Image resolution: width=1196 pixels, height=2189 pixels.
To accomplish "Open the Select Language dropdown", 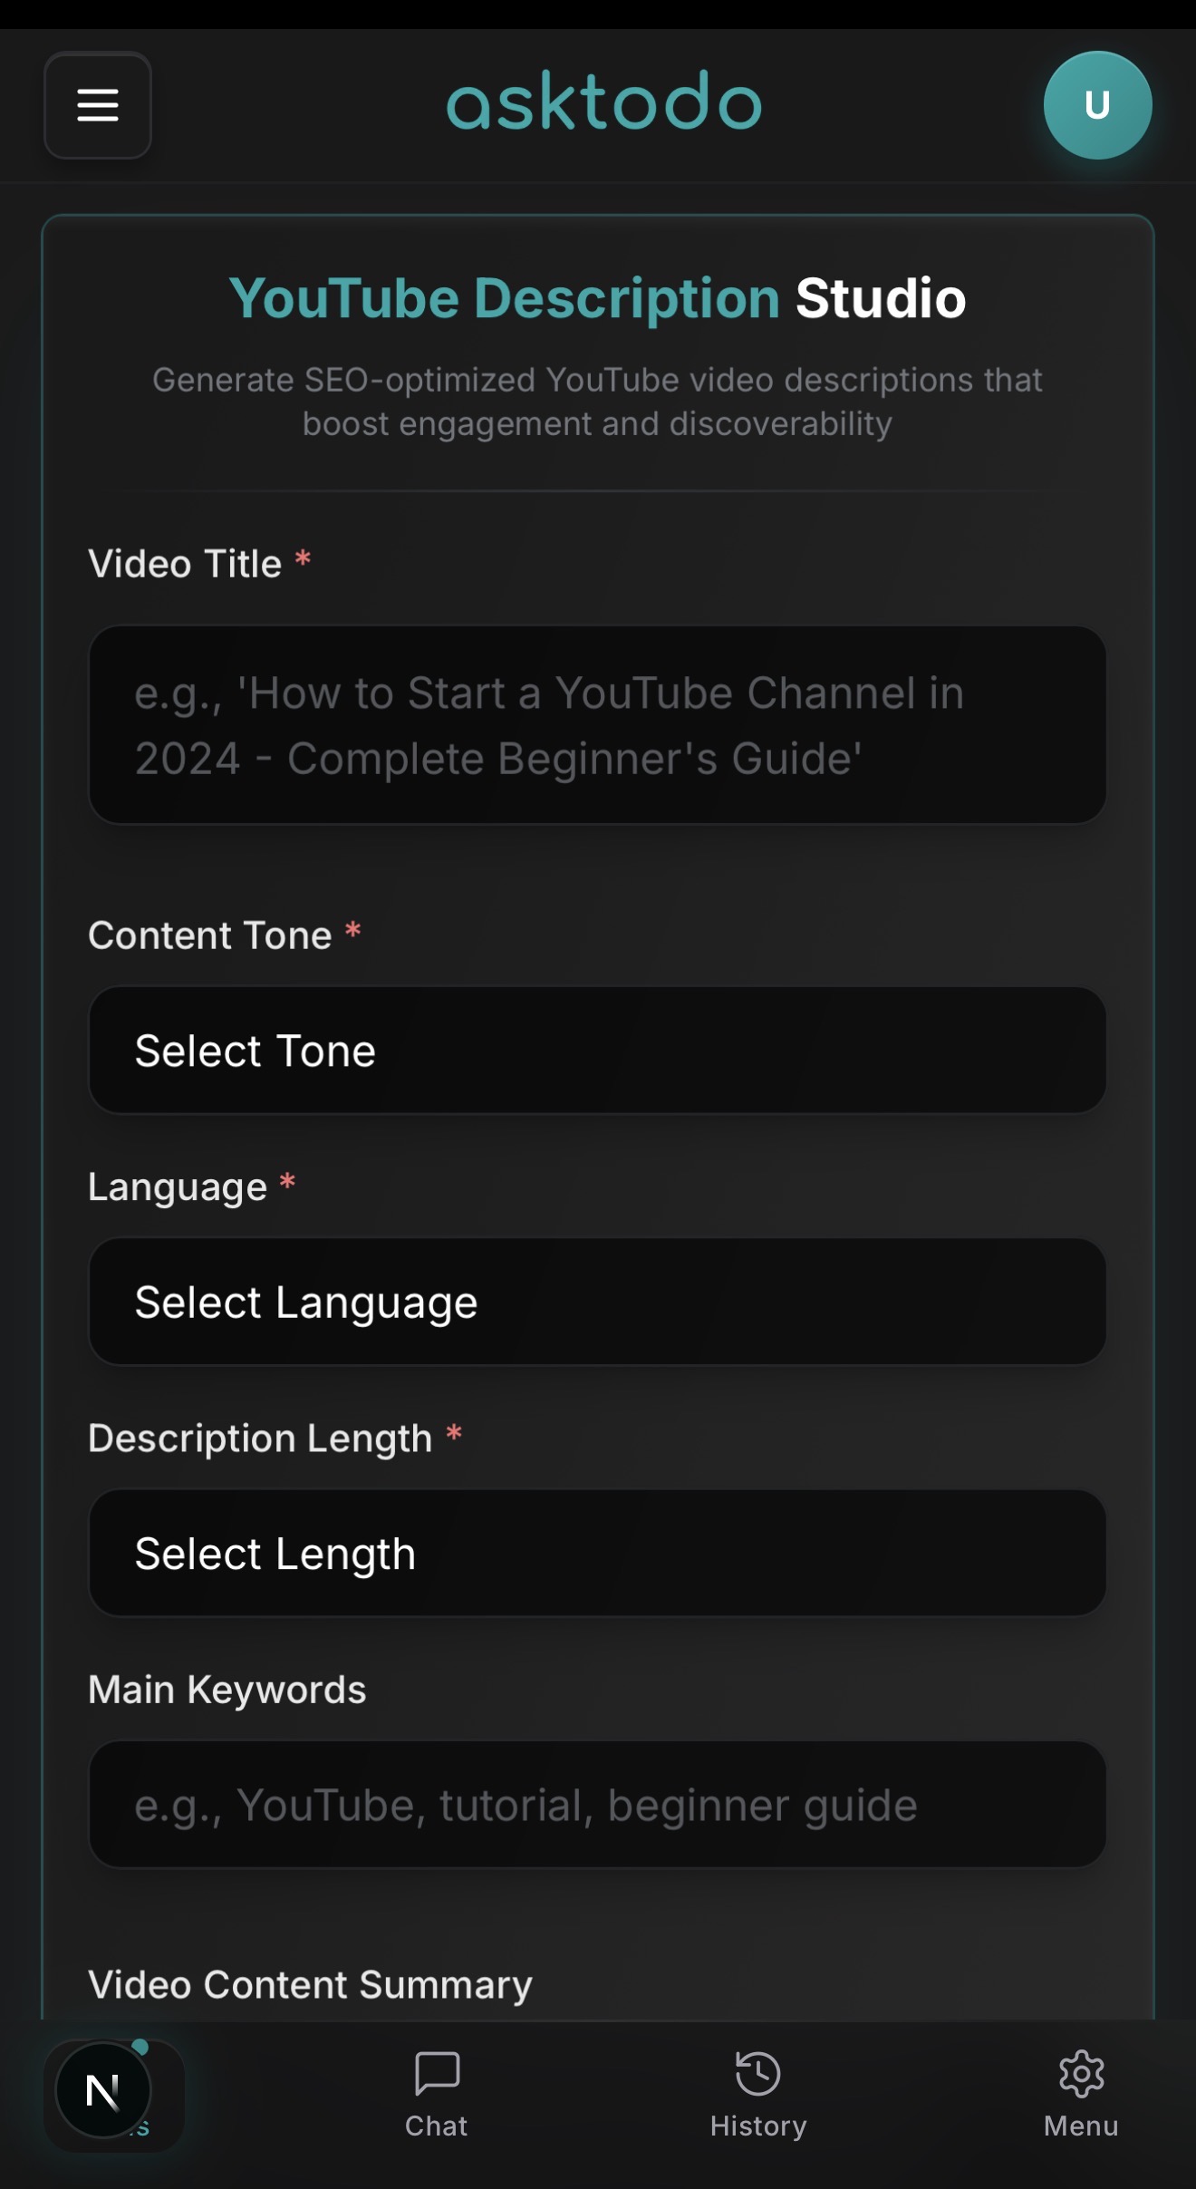I will [597, 1301].
